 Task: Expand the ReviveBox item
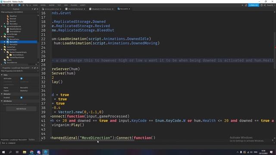[x=5, y=24]
